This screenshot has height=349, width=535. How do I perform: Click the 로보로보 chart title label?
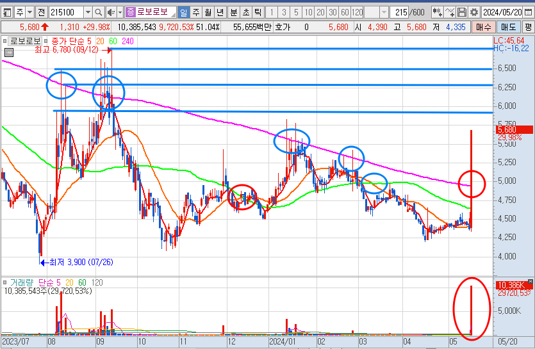click(x=25, y=41)
